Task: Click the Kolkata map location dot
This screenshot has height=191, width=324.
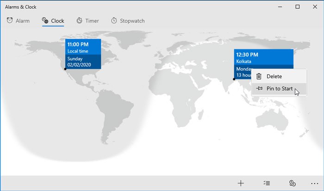Action: point(234,79)
